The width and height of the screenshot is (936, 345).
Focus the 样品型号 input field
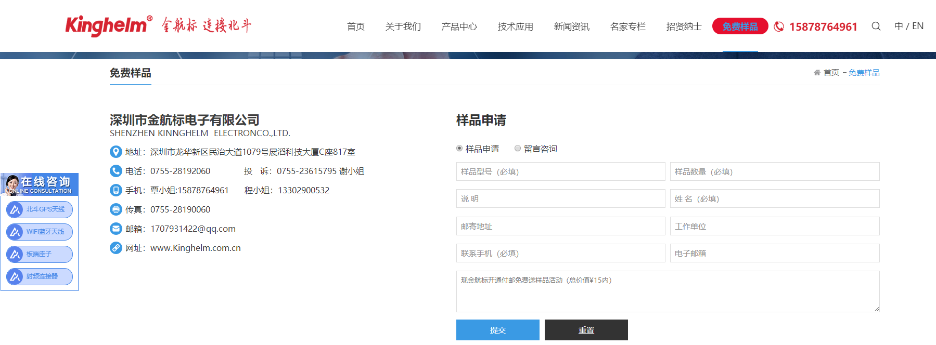point(560,171)
